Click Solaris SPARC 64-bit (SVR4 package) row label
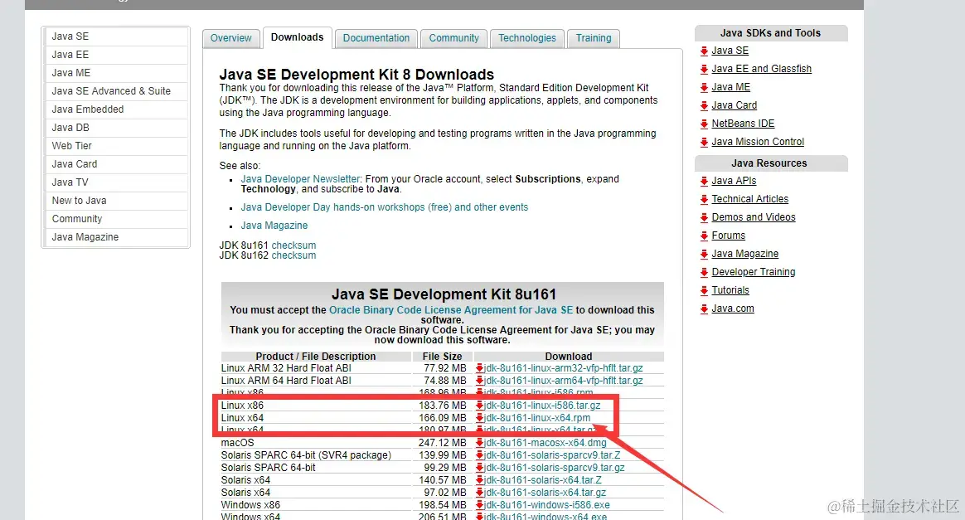 click(x=306, y=455)
